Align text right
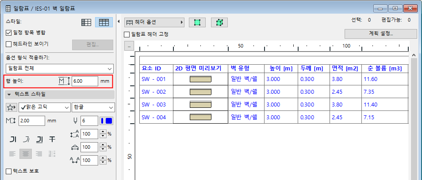The height and width of the screenshot is (180, 422). pyautogui.click(x=39, y=154)
